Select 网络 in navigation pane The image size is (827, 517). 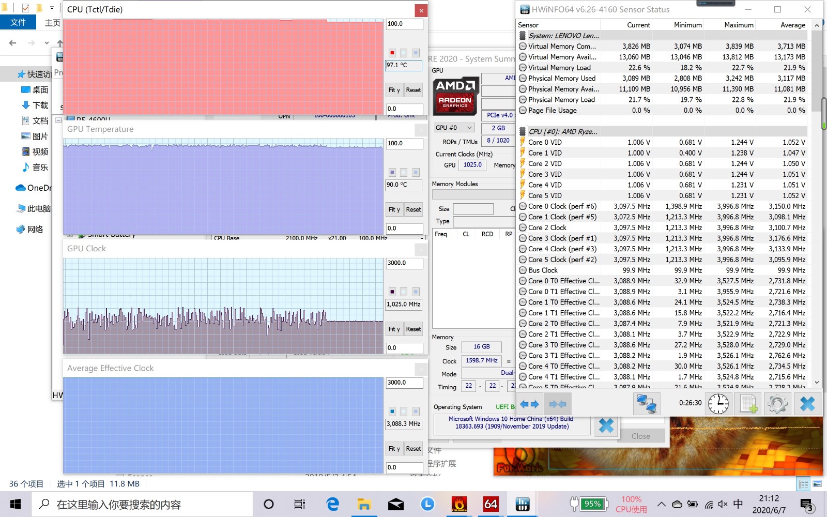point(29,229)
